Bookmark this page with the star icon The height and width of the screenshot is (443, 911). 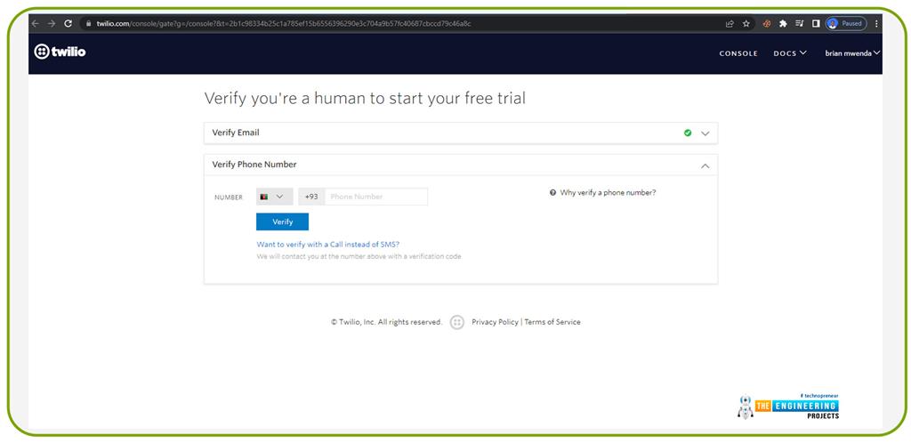point(746,24)
